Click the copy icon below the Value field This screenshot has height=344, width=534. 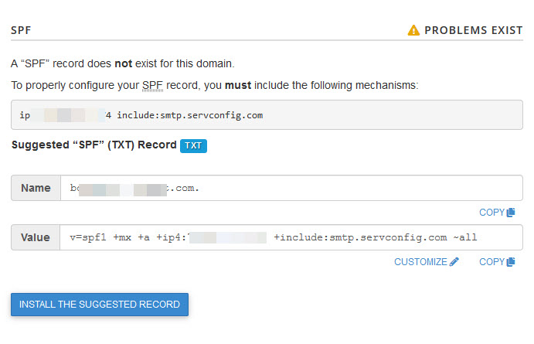[x=512, y=262]
